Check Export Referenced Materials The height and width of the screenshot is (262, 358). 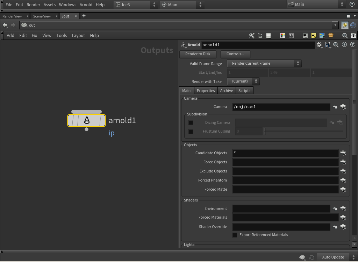[x=235, y=235]
